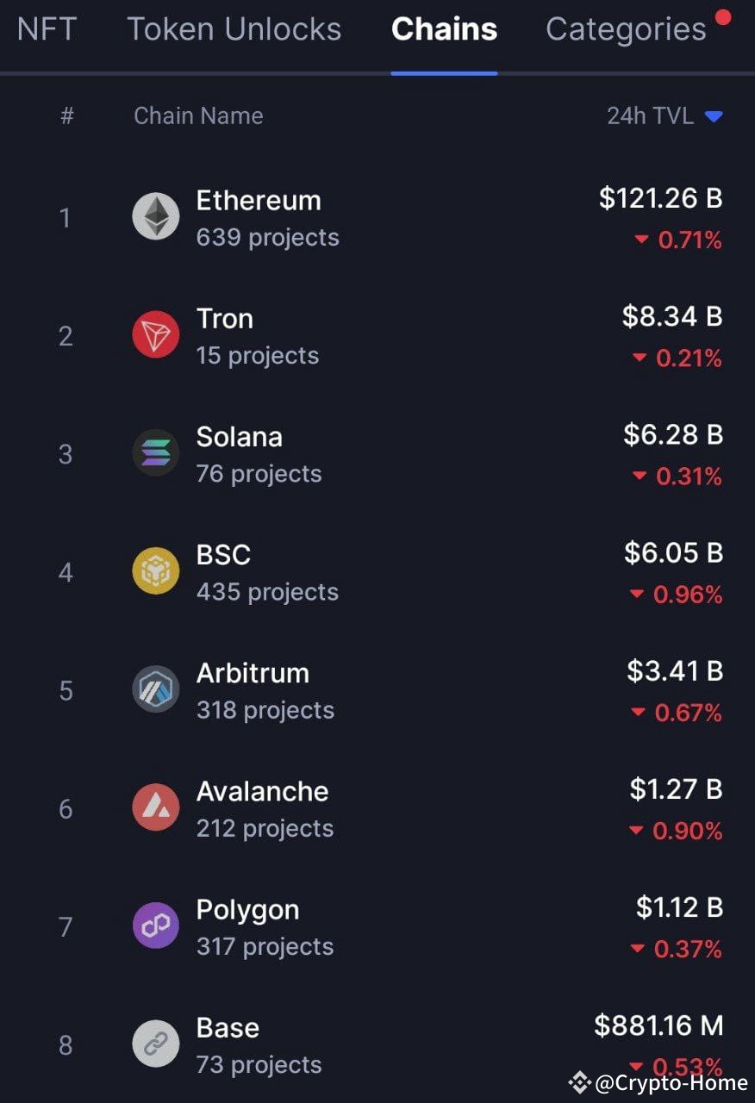Select the Arbitrum chain icon
This screenshot has width=755, height=1103.
click(155, 688)
